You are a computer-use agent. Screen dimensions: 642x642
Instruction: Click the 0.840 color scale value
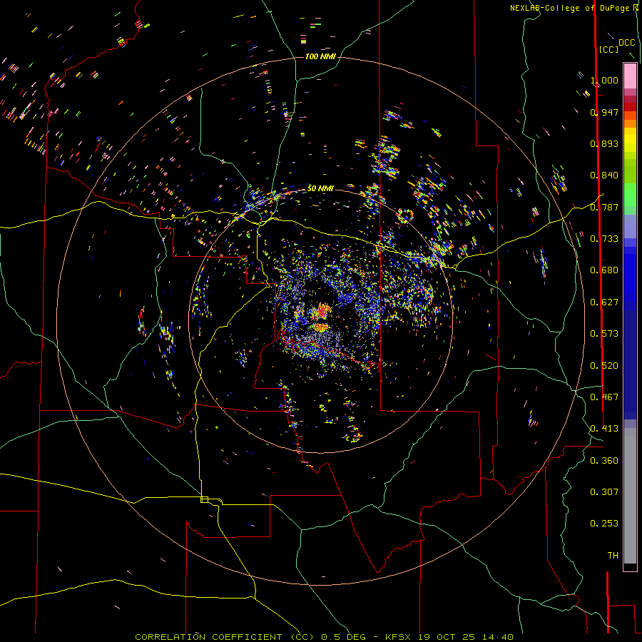point(604,175)
